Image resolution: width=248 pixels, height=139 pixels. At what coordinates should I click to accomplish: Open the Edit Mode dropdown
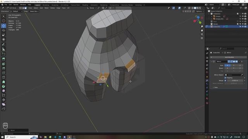(x=12, y=8)
